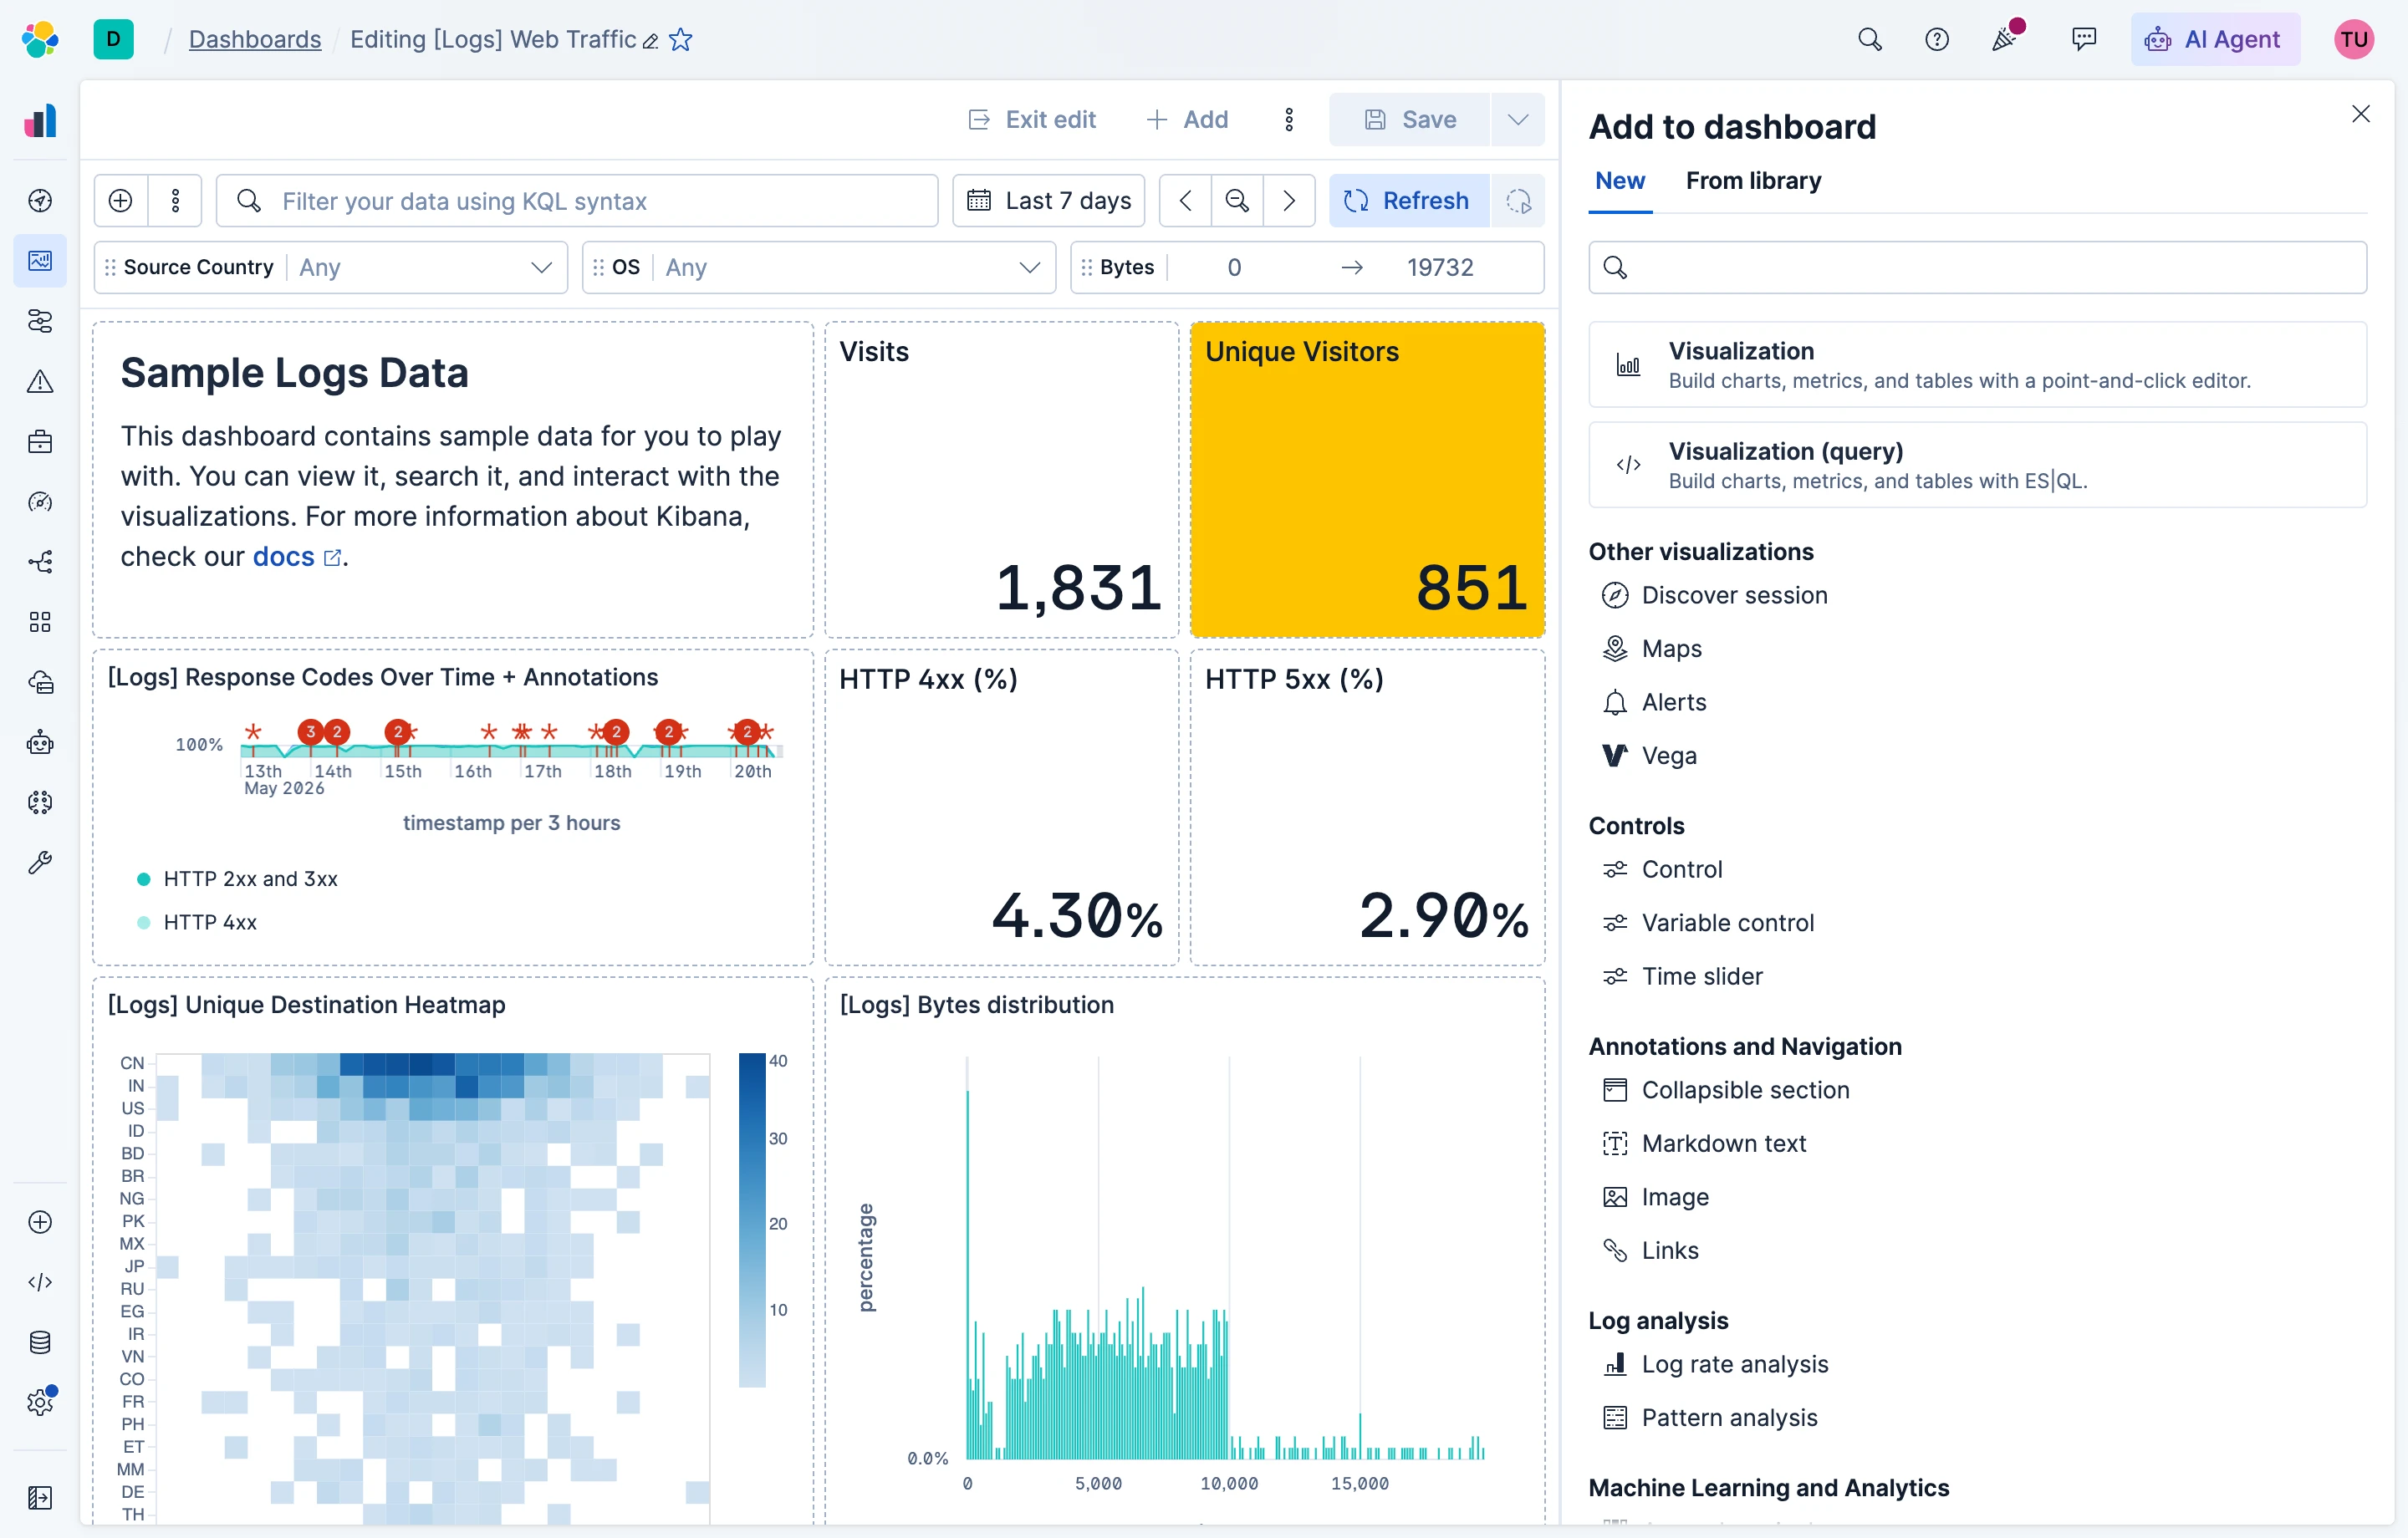This screenshot has width=2408, height=1538.
Task: Open the gauge speedometer icon in sidebar
Action: 40,502
